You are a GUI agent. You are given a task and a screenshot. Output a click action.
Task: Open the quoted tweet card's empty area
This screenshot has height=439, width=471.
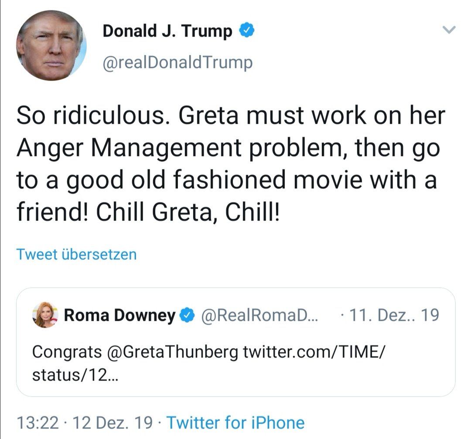pyautogui.click(x=305, y=378)
